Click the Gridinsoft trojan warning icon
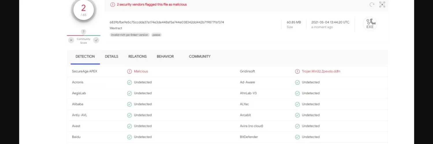The width and height of the screenshot is (433, 144). click(297, 71)
